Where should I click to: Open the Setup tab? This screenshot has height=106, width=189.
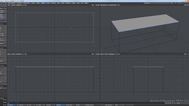tap(63, 3)
